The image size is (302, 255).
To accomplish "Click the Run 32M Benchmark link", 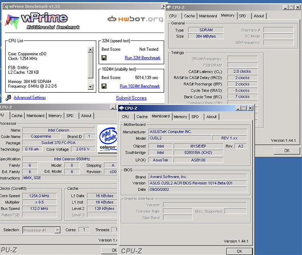I will pos(143,58).
